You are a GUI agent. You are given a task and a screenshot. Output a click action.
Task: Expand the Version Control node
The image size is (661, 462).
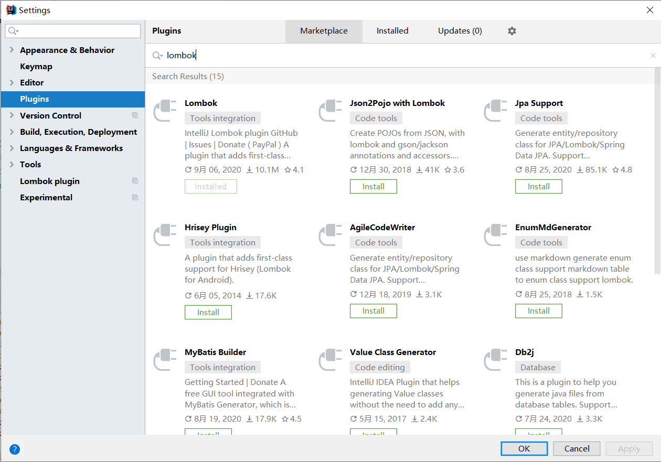pos(12,115)
